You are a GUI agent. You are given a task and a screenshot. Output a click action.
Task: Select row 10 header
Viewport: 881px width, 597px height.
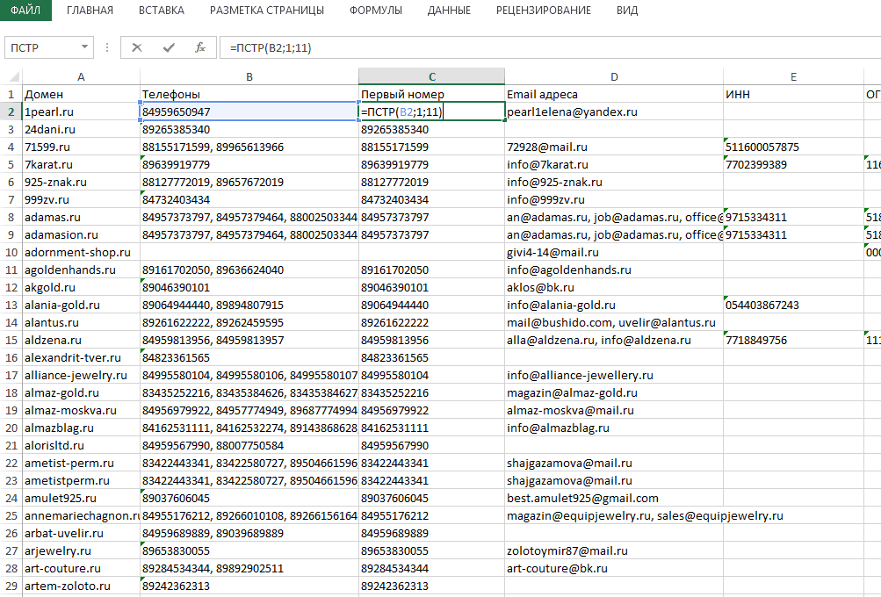pyautogui.click(x=11, y=252)
